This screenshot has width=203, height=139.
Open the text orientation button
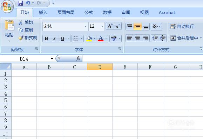(x=156, y=27)
